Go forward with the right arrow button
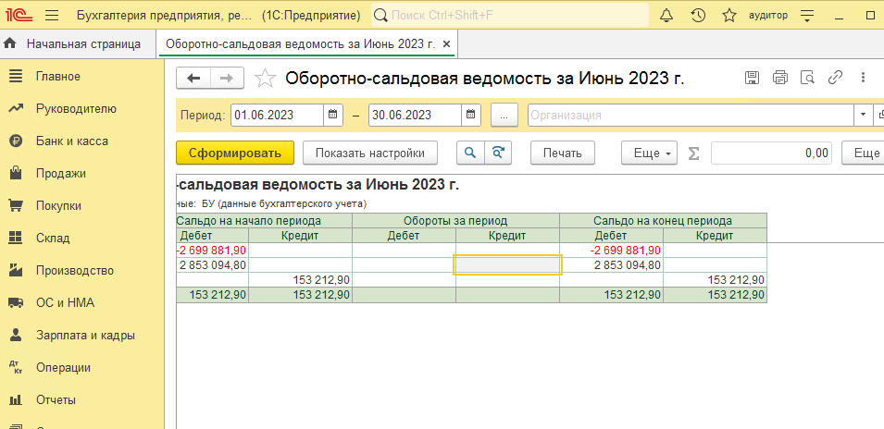 227,79
